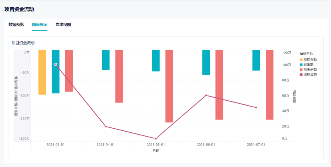Select the red 期末余额 bar for 2021-07-01

[269, 84]
